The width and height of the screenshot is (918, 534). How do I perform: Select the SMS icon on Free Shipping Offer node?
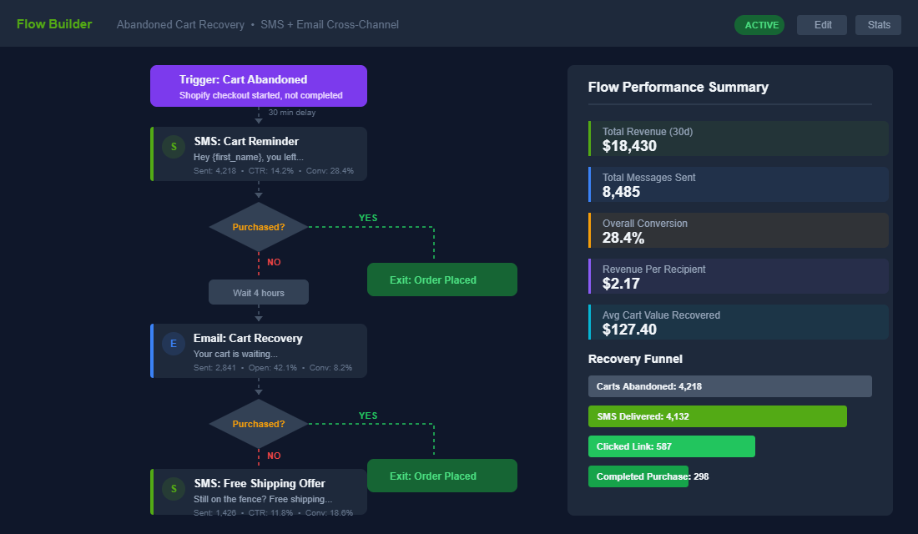click(174, 488)
